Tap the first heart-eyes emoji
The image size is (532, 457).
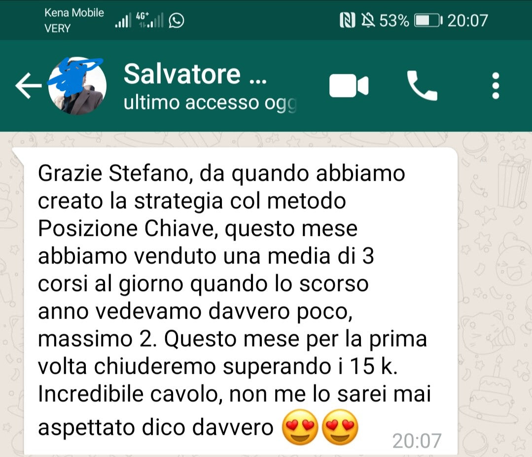point(300,427)
